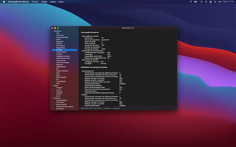Viewport: 236px width, 147px height.
Task: Select Elementos de arranque under Software
Action: [x=65, y=107]
